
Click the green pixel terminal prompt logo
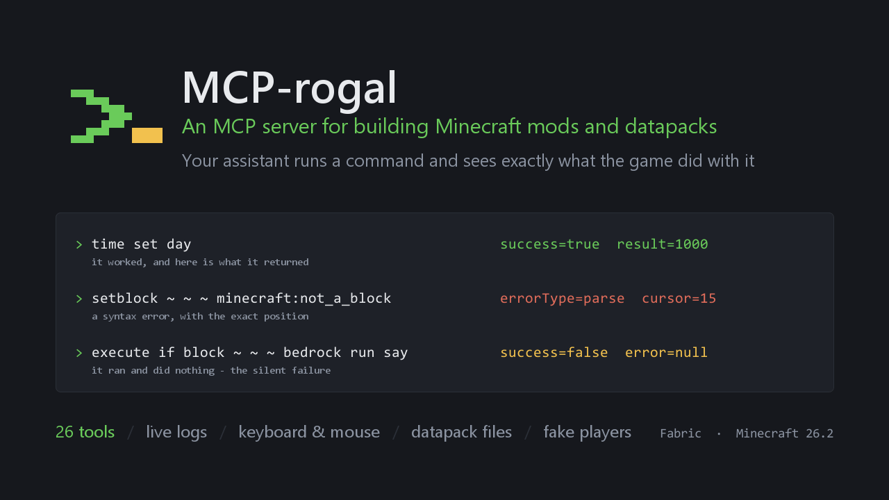117,117
